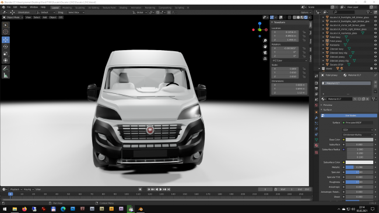Click the Use Nodes button
Screen dimensions: 379x213
click(x=349, y=116)
